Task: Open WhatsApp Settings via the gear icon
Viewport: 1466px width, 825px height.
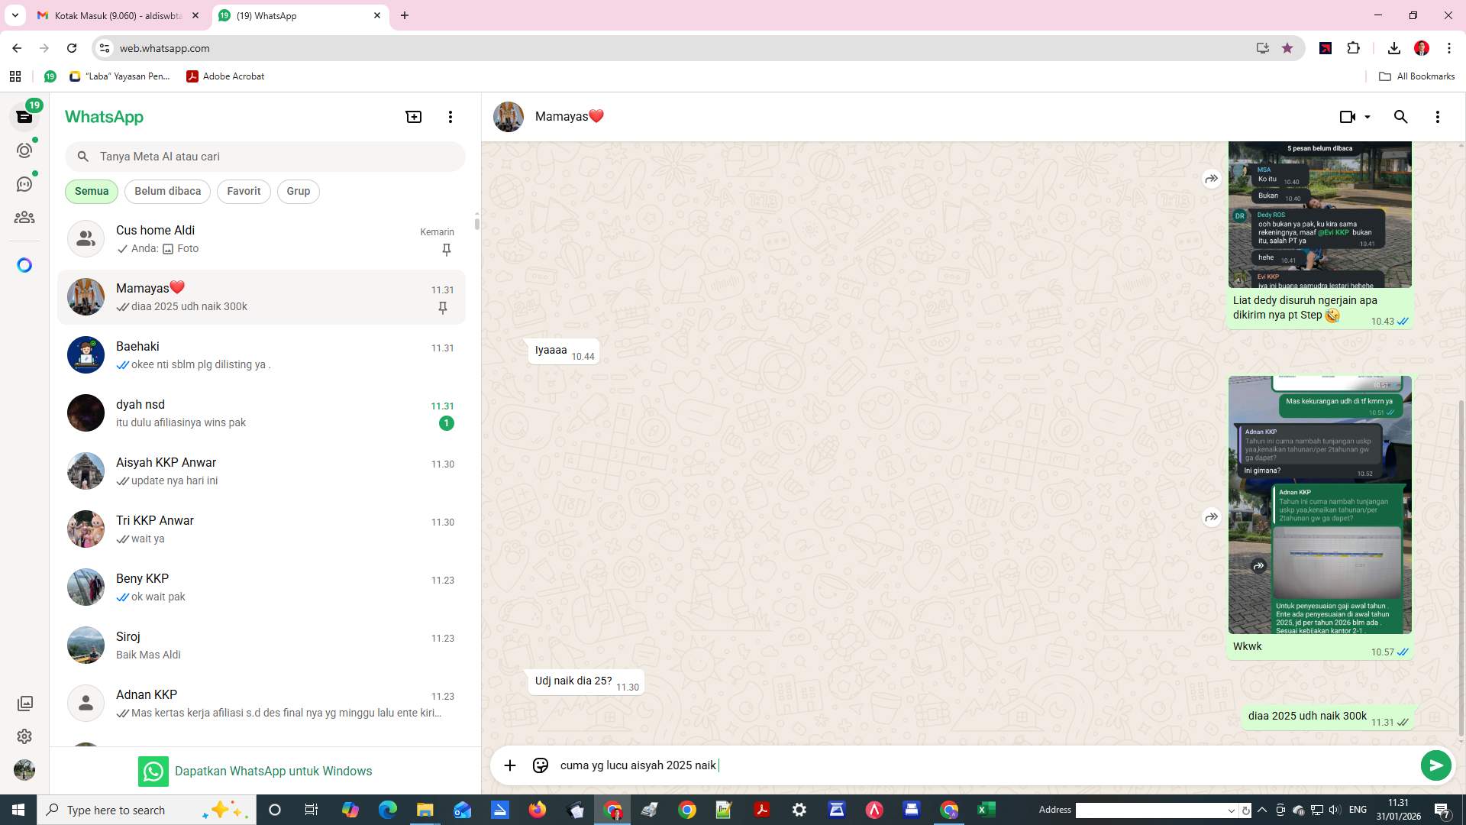Action: tap(24, 736)
